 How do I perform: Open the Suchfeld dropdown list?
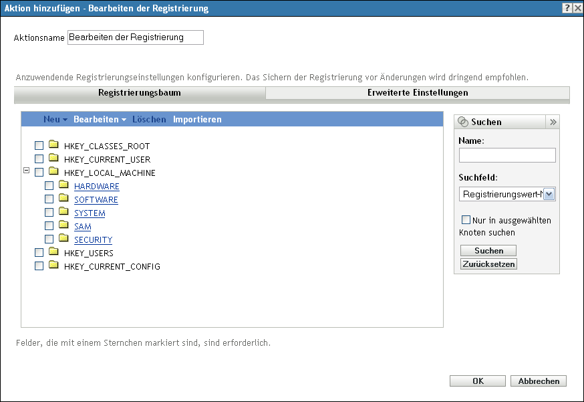pyautogui.click(x=549, y=194)
